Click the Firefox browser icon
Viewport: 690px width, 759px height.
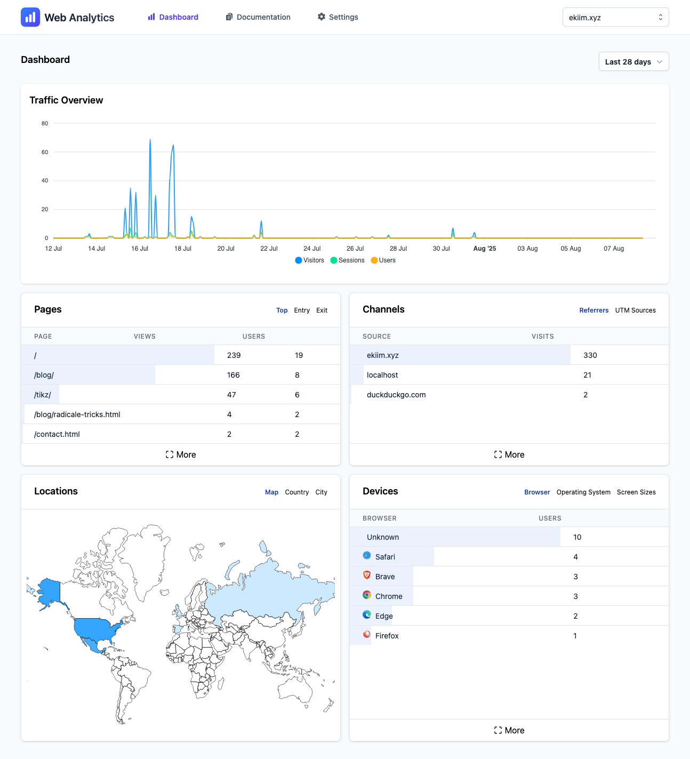(367, 635)
